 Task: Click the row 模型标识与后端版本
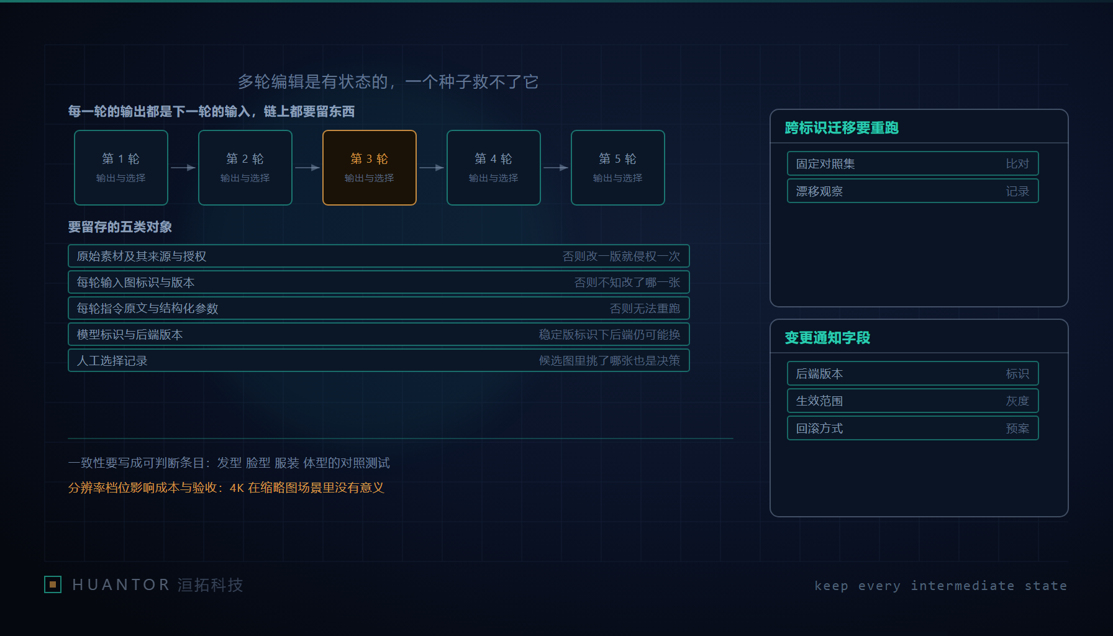(379, 334)
